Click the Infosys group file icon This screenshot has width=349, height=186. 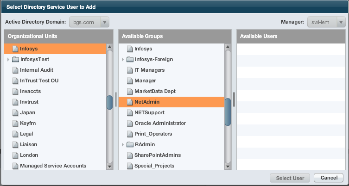point(130,49)
